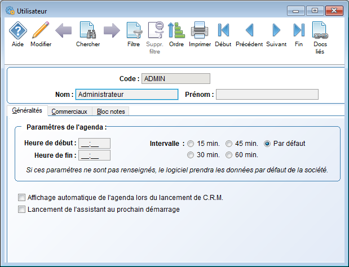349x267 pixels.
Task: Click the Nom field containing Administrateur
Action: [x=126, y=95]
